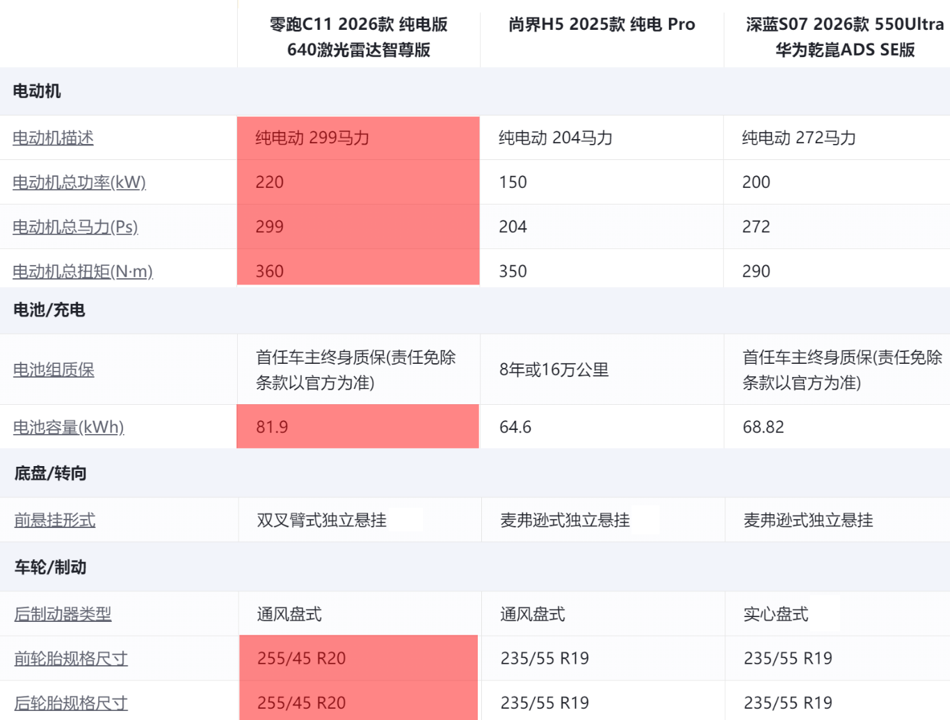The image size is (950, 720).
Task: Open the 电动机总扭矩(N·m) parameter link
Action: [x=83, y=271]
